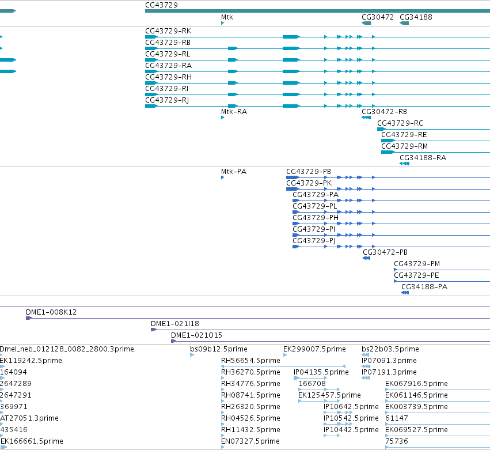490x450 pixels.
Task: Select protein CG43729-PE
Action: (416, 275)
